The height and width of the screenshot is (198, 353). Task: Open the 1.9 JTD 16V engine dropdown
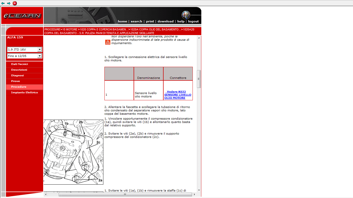pos(39,49)
